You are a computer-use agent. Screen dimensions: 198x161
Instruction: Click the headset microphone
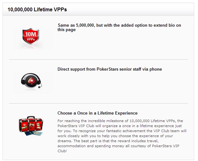click(x=40, y=87)
